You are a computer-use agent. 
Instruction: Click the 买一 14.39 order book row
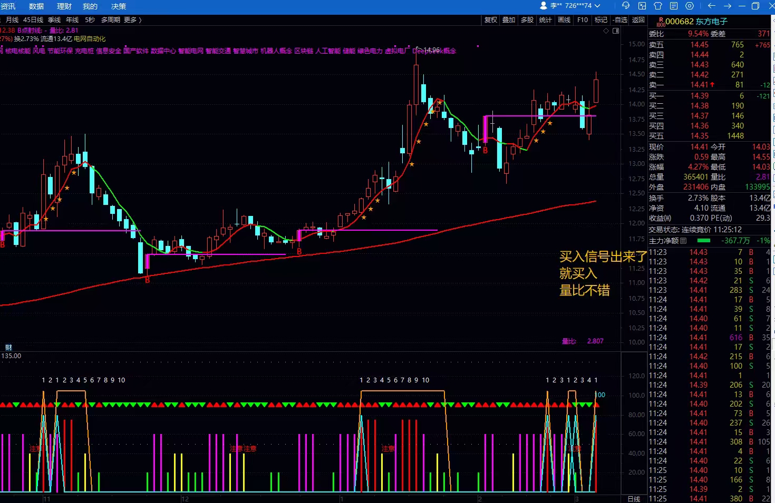(x=709, y=96)
